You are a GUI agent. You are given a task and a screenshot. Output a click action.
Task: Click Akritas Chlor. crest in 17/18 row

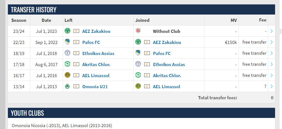67,64
